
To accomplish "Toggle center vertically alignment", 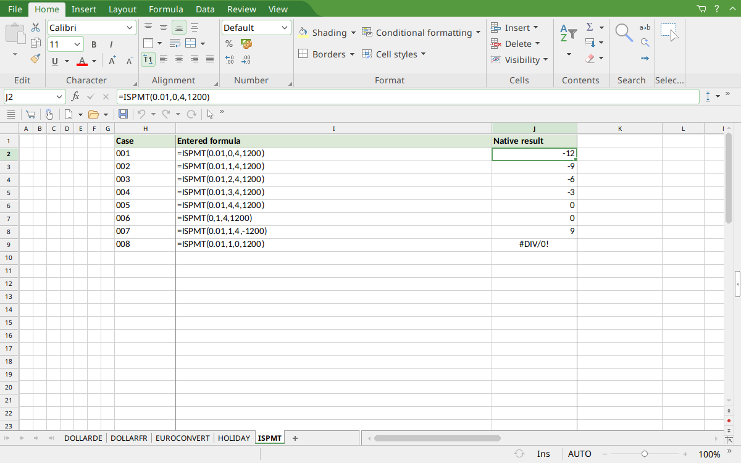I will coord(164,27).
